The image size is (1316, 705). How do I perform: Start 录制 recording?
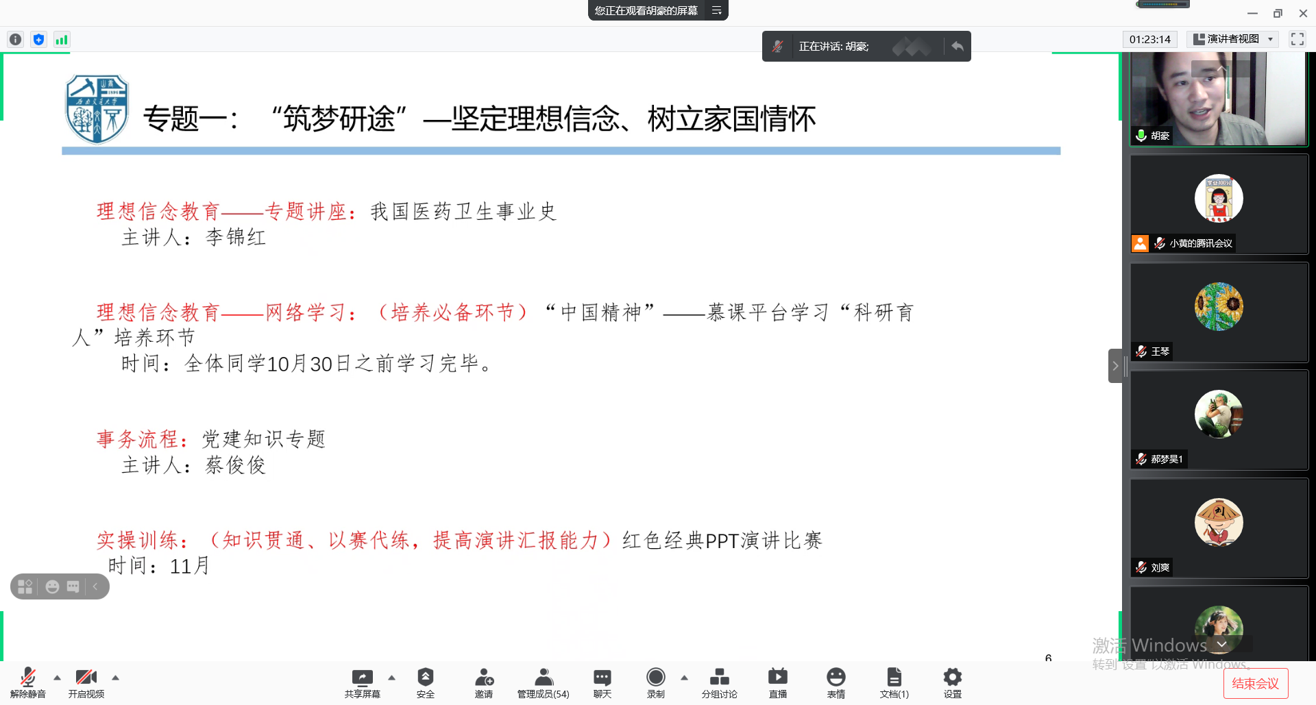coord(655,678)
